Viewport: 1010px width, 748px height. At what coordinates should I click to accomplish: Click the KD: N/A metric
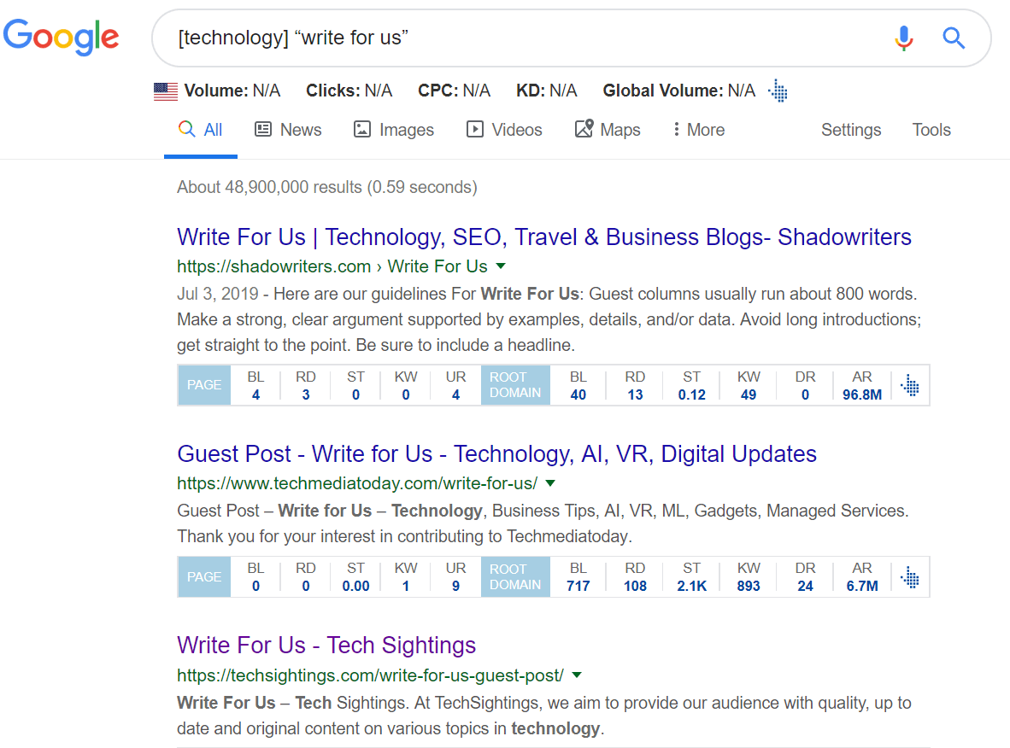coord(547,91)
